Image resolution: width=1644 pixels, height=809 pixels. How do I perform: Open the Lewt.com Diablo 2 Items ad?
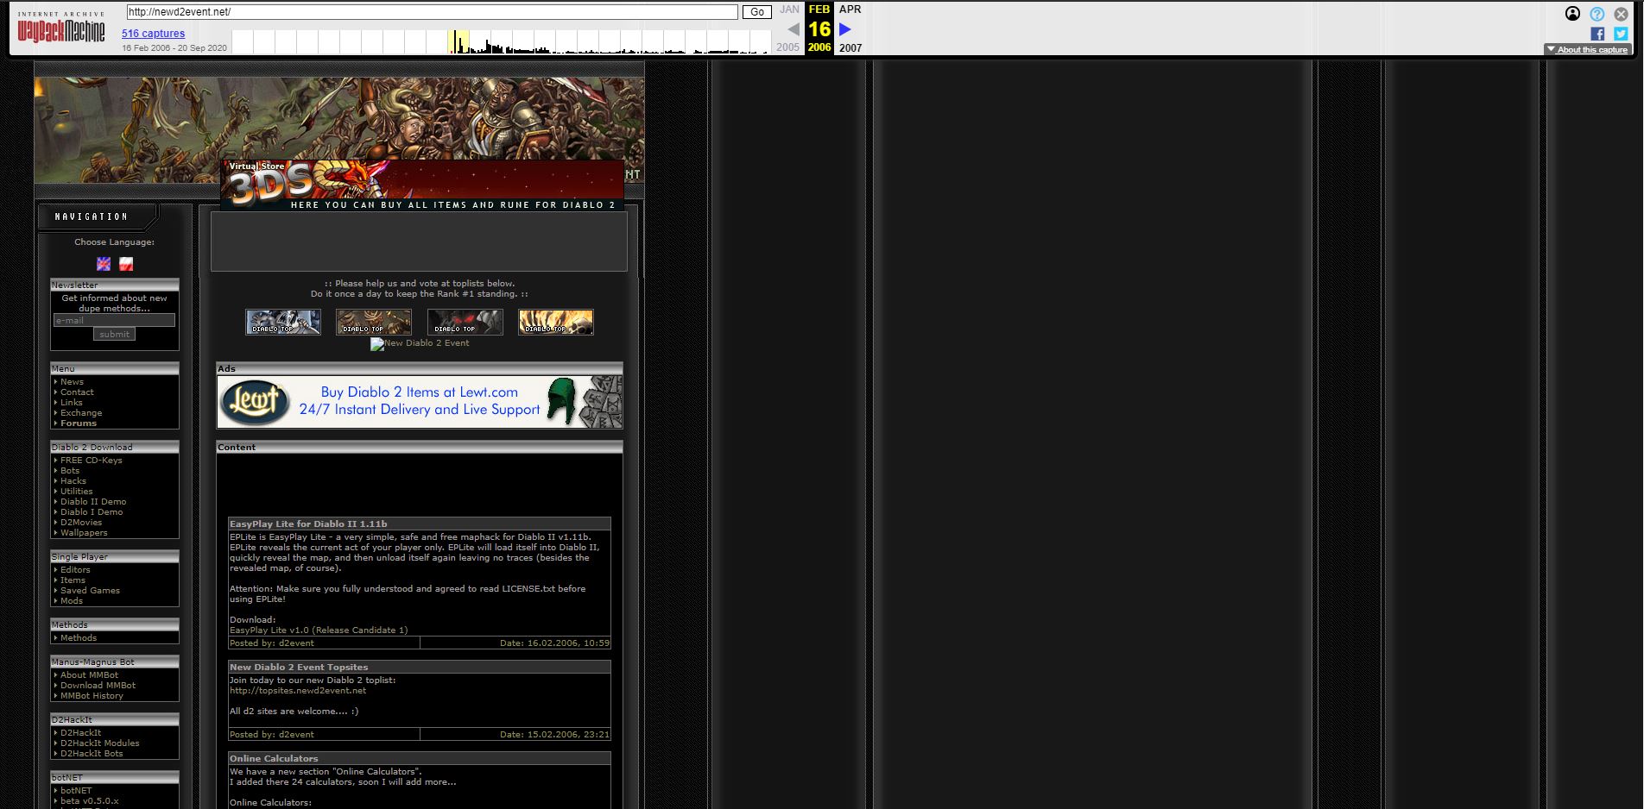pyautogui.click(x=420, y=402)
